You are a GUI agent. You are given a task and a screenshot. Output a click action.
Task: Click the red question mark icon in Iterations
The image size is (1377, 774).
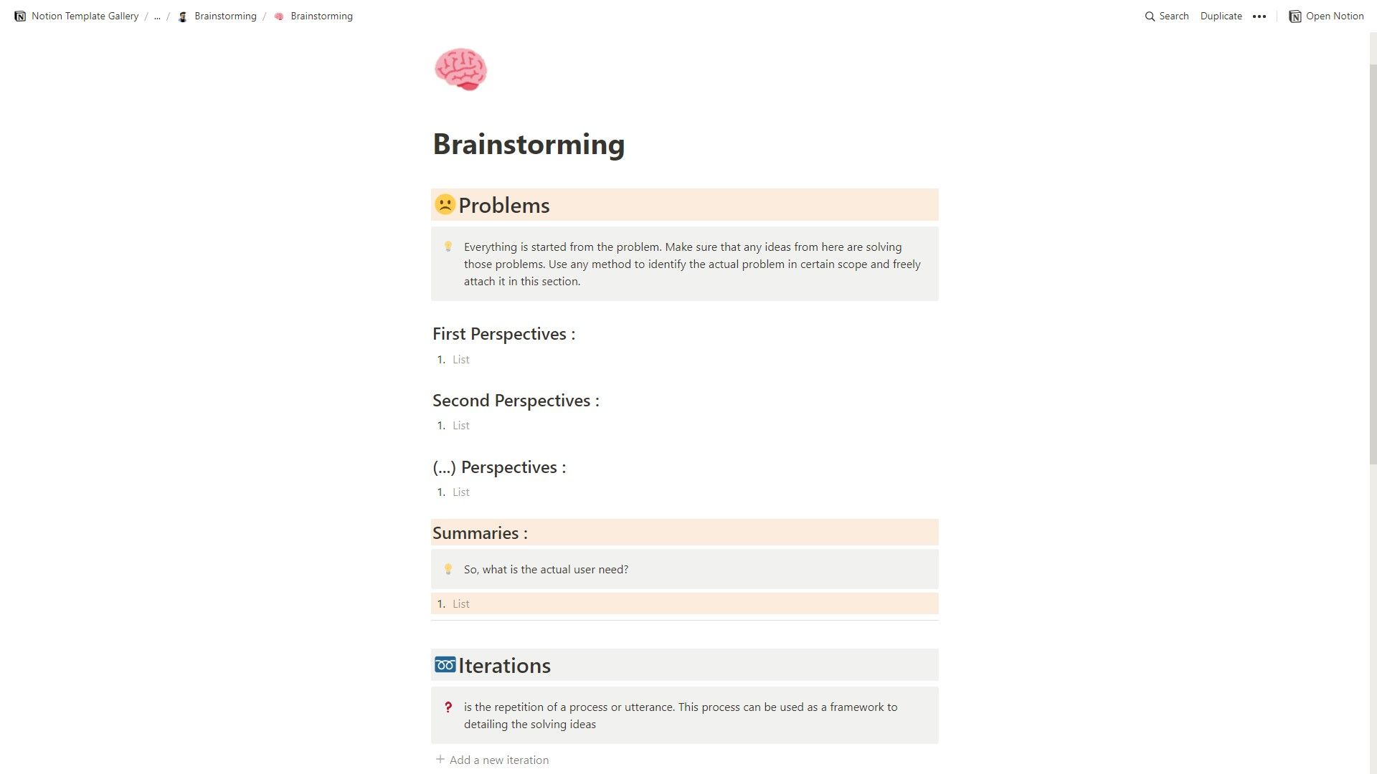(x=448, y=706)
